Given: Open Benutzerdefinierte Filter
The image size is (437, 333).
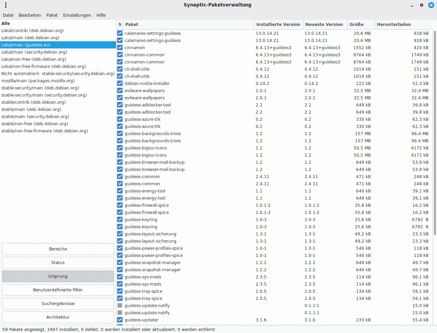Looking at the screenshot, I should click(58, 290).
